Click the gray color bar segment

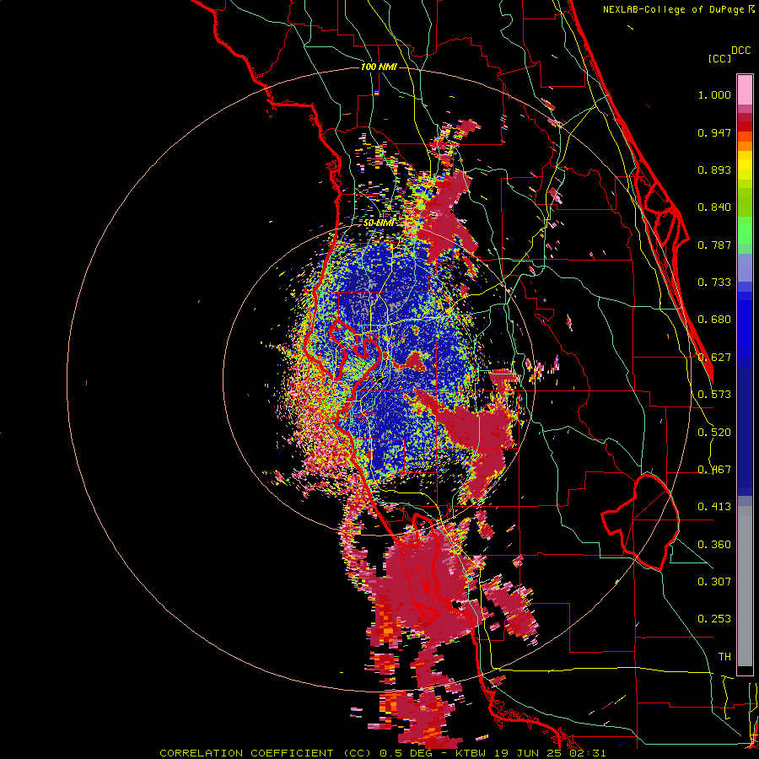tap(745, 586)
